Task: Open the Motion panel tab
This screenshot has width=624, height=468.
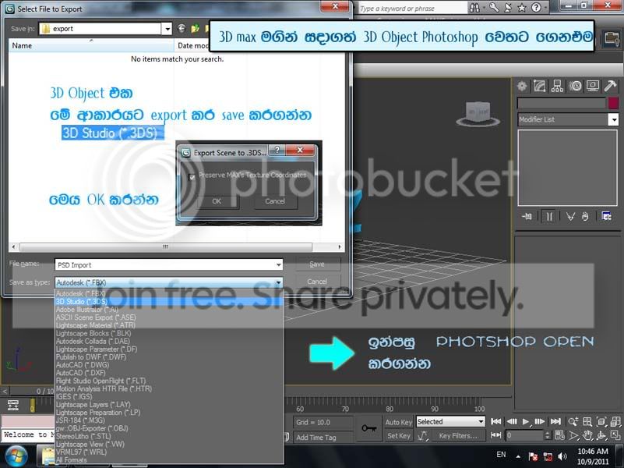Action: point(575,86)
